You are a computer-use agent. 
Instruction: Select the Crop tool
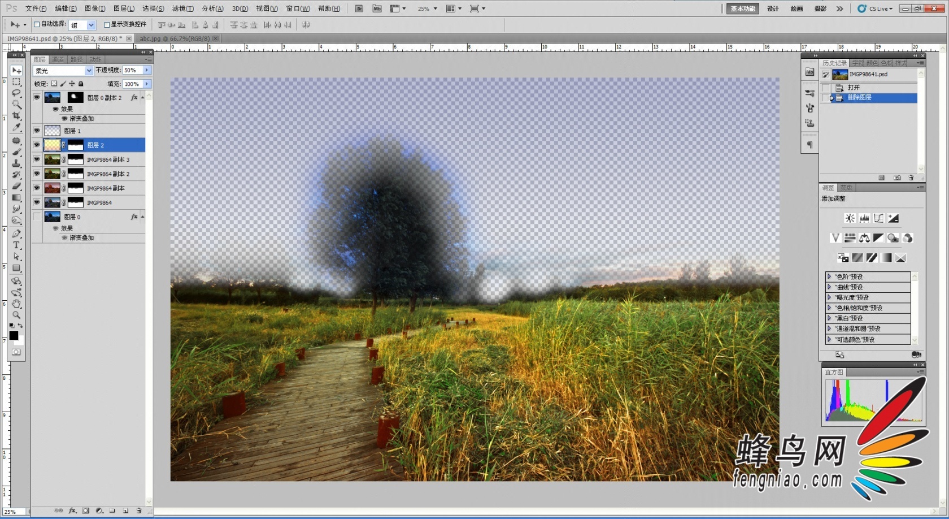point(16,116)
